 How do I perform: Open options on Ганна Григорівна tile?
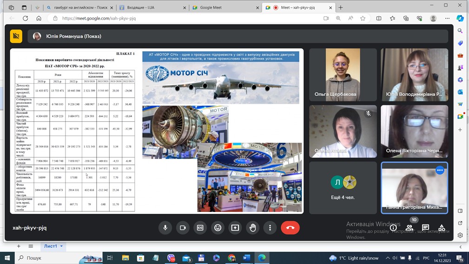440,170
